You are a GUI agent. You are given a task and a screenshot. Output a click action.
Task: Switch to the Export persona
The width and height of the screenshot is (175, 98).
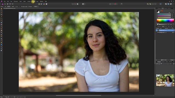pos(13,4)
